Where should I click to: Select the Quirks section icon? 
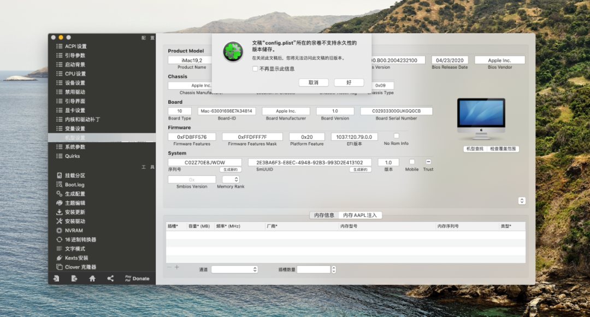59,156
